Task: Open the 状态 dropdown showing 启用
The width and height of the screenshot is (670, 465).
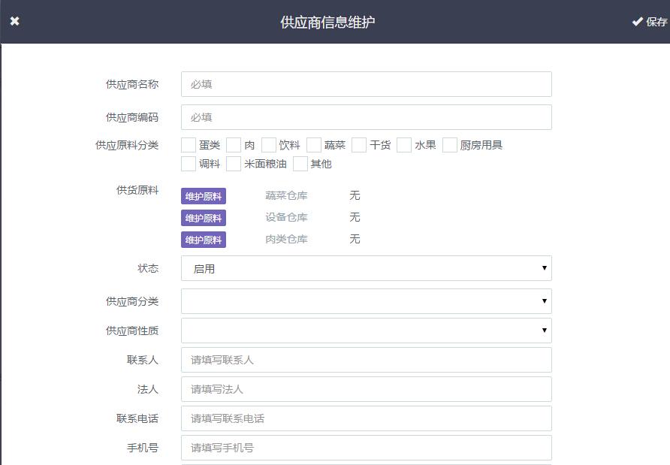Action: click(366, 268)
